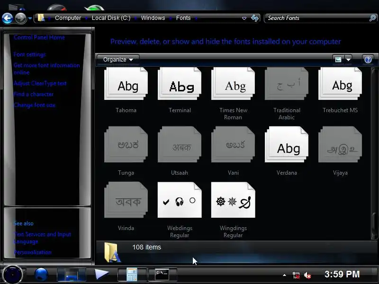Show hidden tray icons arrow

pyautogui.click(x=285, y=275)
